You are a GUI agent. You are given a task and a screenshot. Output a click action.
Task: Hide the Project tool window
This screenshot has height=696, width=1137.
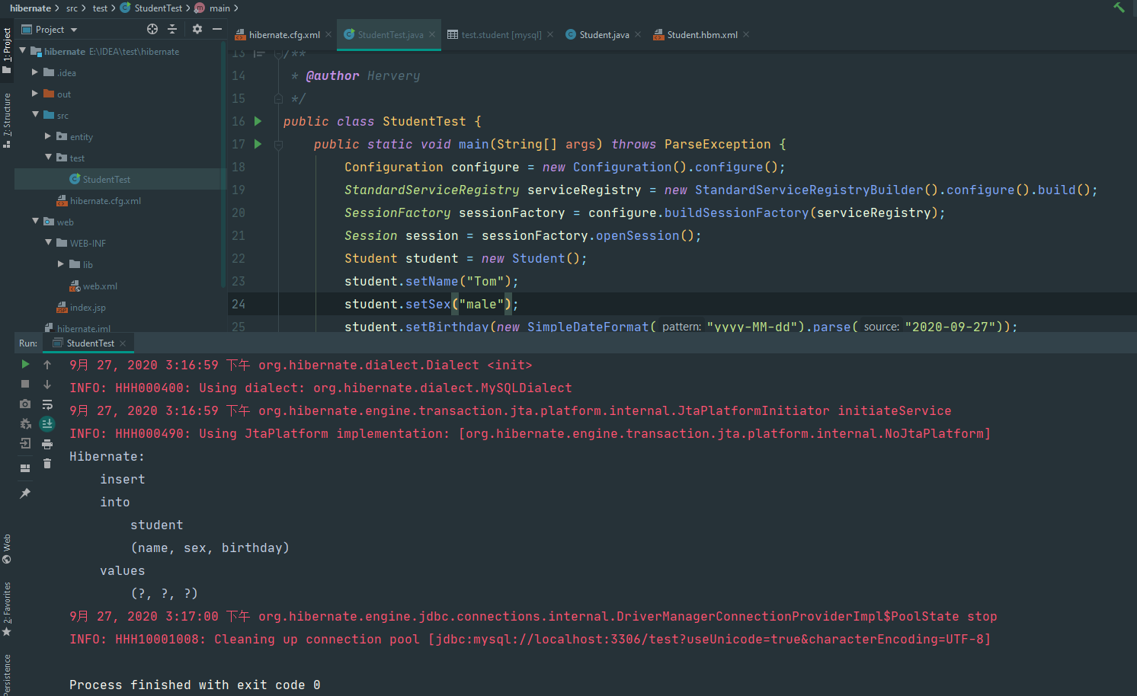pos(216,29)
